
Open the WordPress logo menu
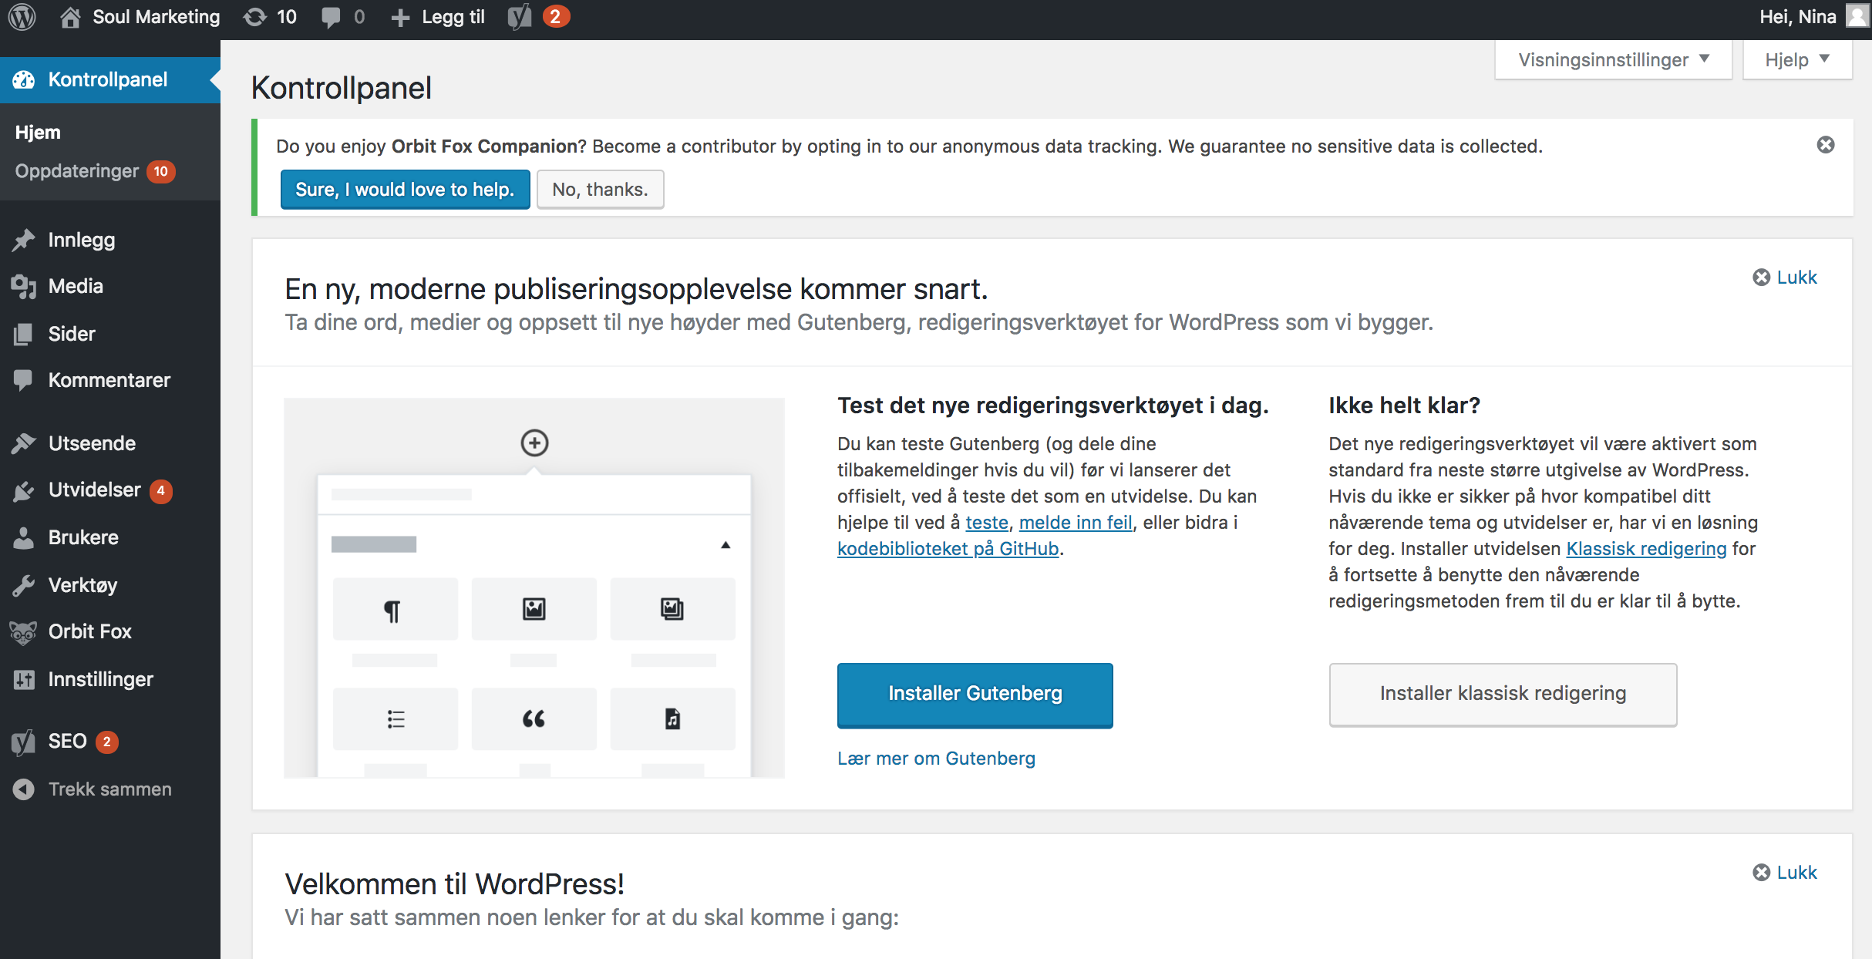[x=22, y=17]
